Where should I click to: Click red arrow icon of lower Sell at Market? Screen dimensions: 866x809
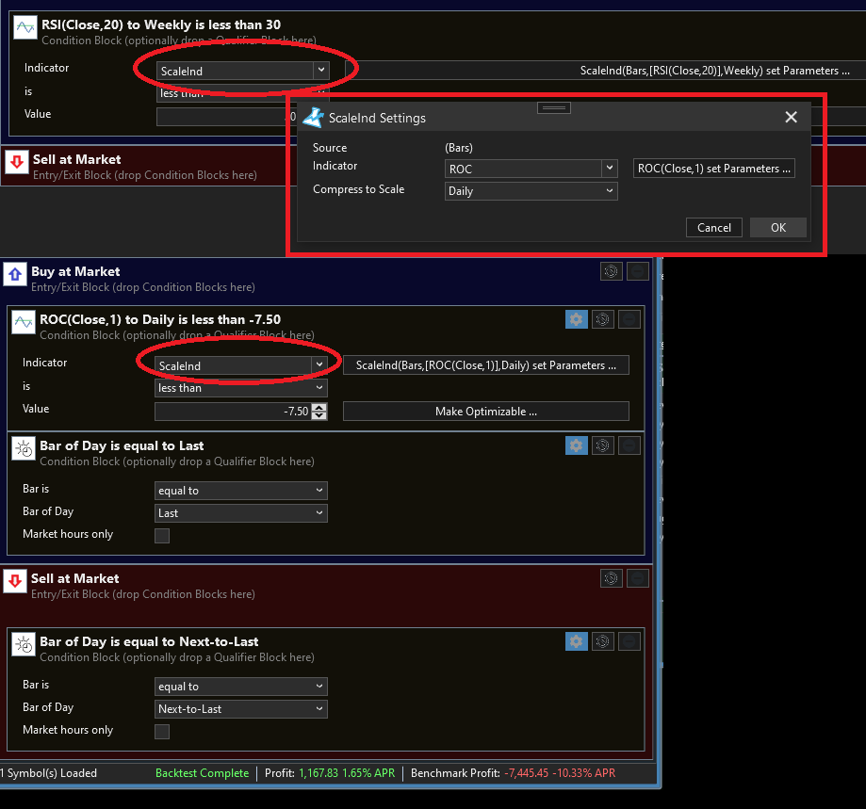pyautogui.click(x=14, y=581)
